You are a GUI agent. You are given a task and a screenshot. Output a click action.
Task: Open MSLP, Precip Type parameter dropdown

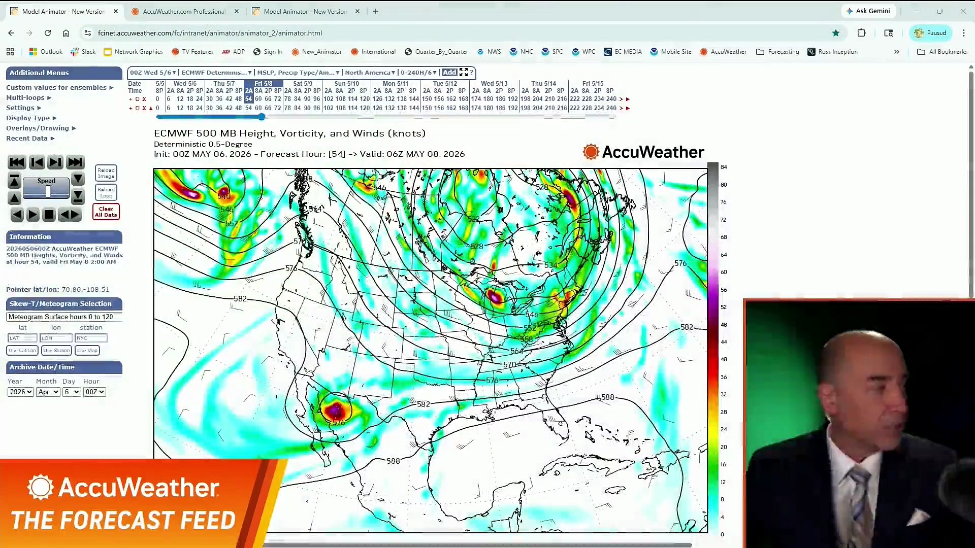tap(298, 73)
